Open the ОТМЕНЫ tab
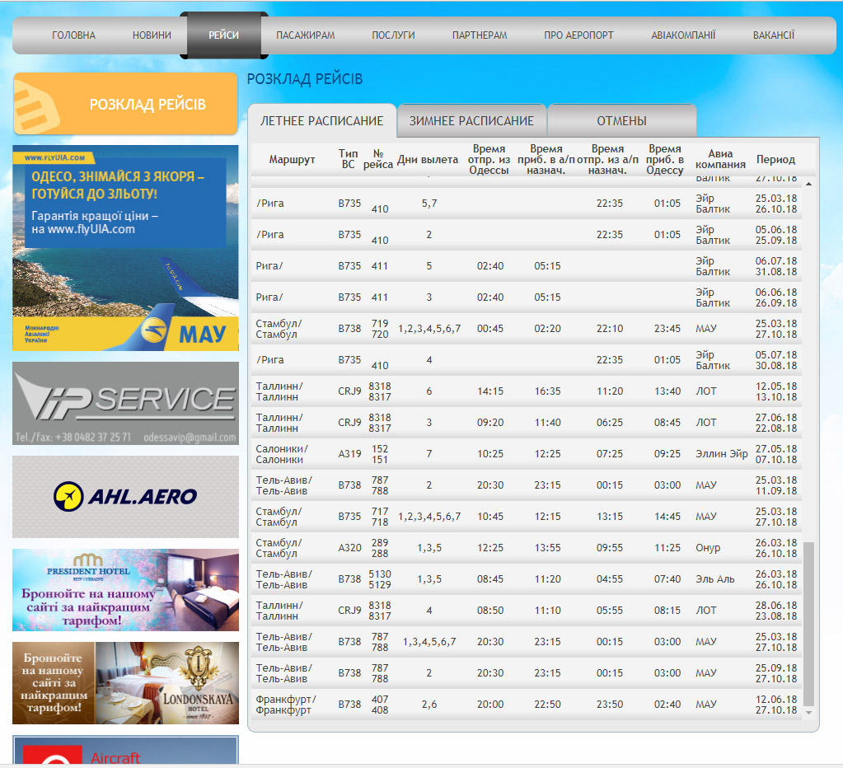 621,120
